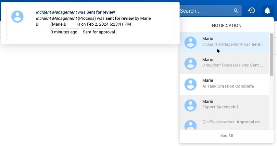Click avatar beside Export Successful notification
Viewport: 277px width, 146px height.
point(191,105)
